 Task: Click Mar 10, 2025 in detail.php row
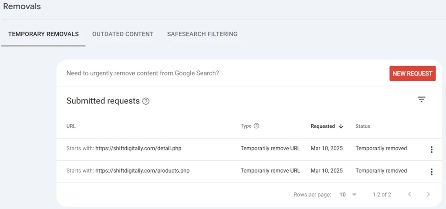point(327,148)
